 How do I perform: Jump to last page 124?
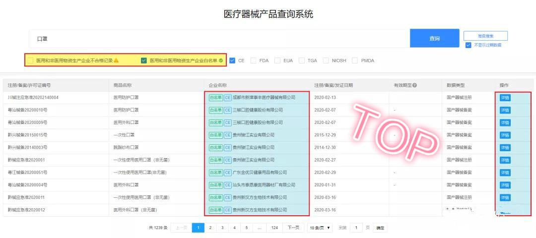(x=274, y=228)
